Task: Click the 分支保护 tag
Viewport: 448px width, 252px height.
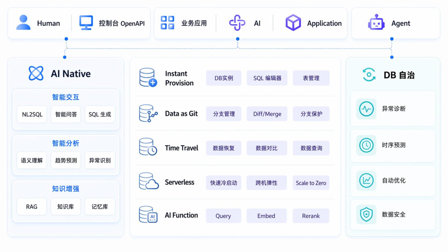Action: [x=311, y=114]
